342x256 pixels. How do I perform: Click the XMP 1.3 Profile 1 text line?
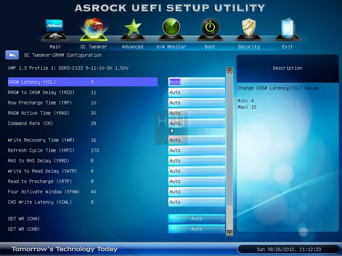coord(68,68)
